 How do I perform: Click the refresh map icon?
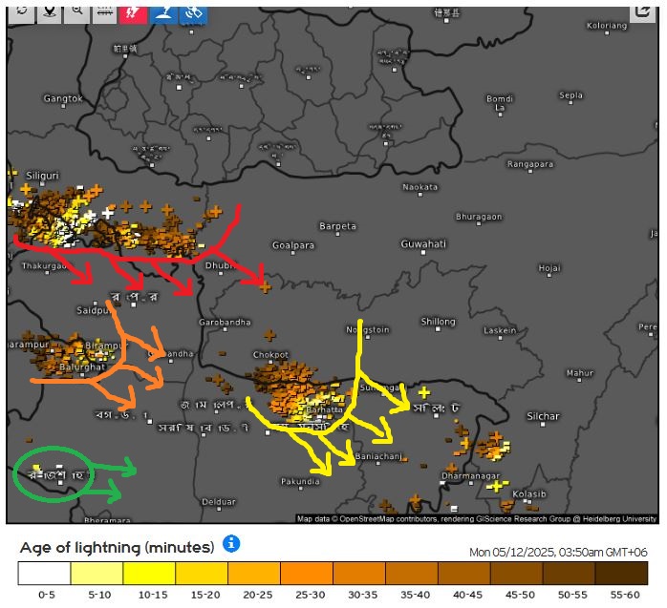(21, 10)
